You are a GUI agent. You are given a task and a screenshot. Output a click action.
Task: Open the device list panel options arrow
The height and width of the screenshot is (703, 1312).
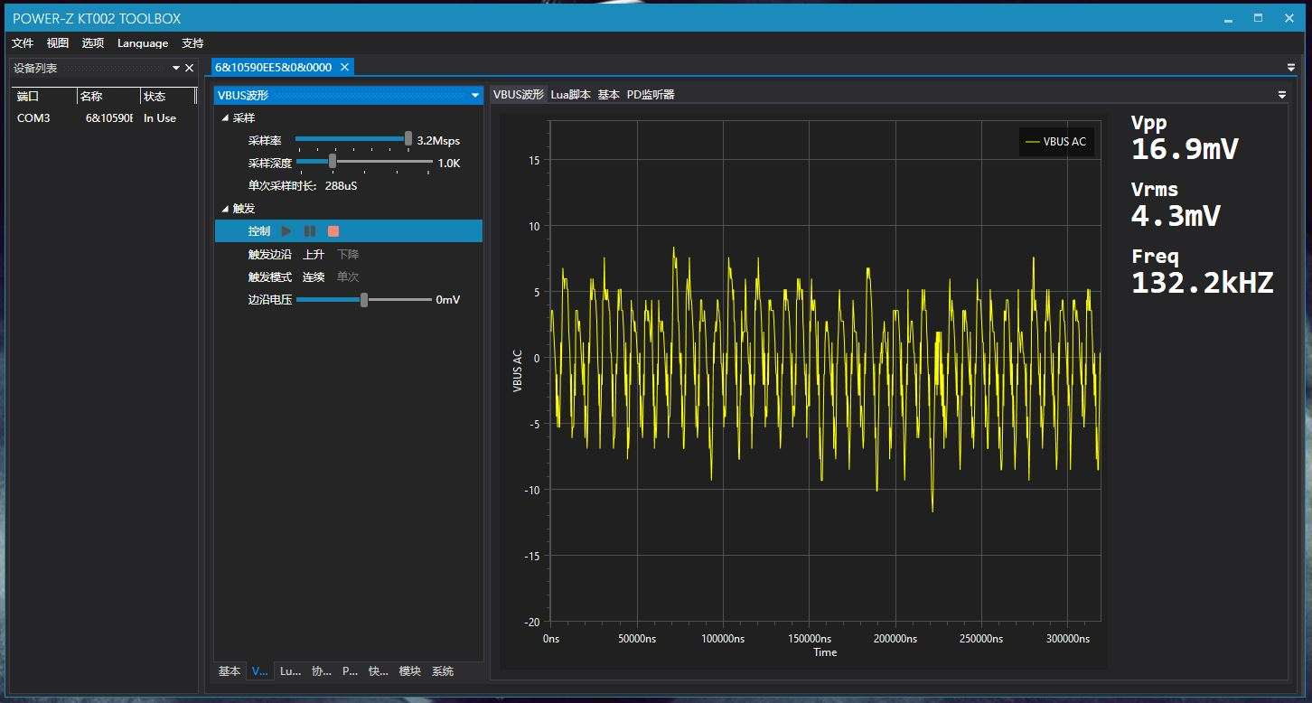tap(176, 68)
